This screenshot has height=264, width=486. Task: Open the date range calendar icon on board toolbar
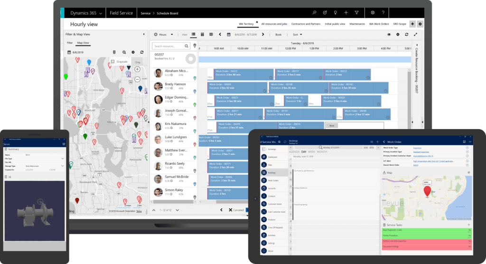click(229, 35)
